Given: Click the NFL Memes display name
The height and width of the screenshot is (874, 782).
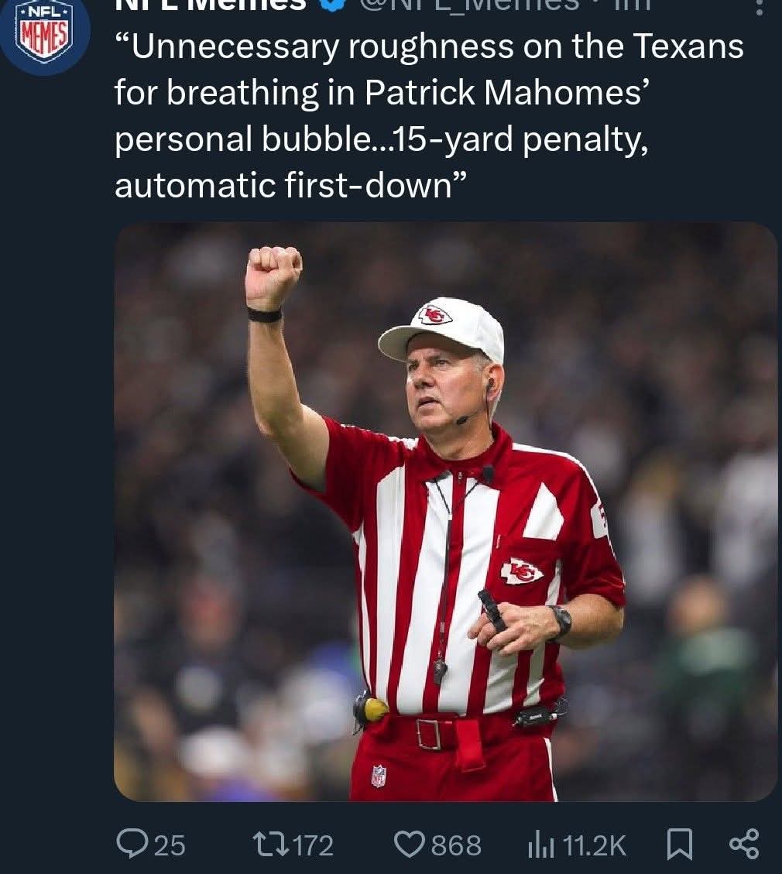Looking at the screenshot, I should pos(211,5).
